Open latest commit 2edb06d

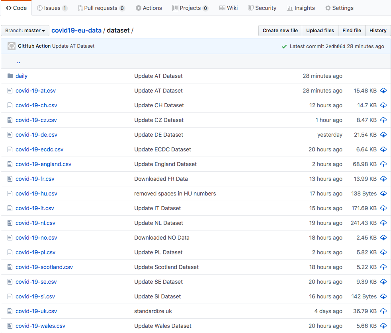pos(335,46)
